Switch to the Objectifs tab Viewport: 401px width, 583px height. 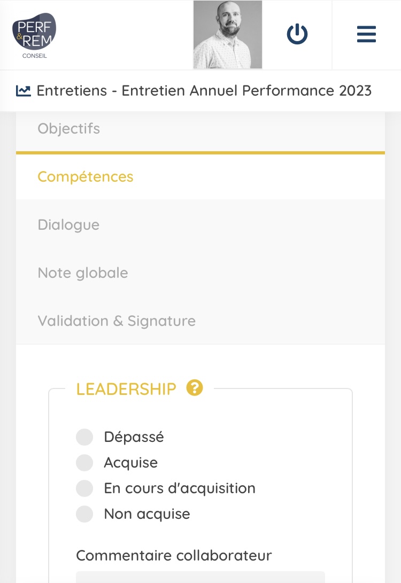pos(68,129)
